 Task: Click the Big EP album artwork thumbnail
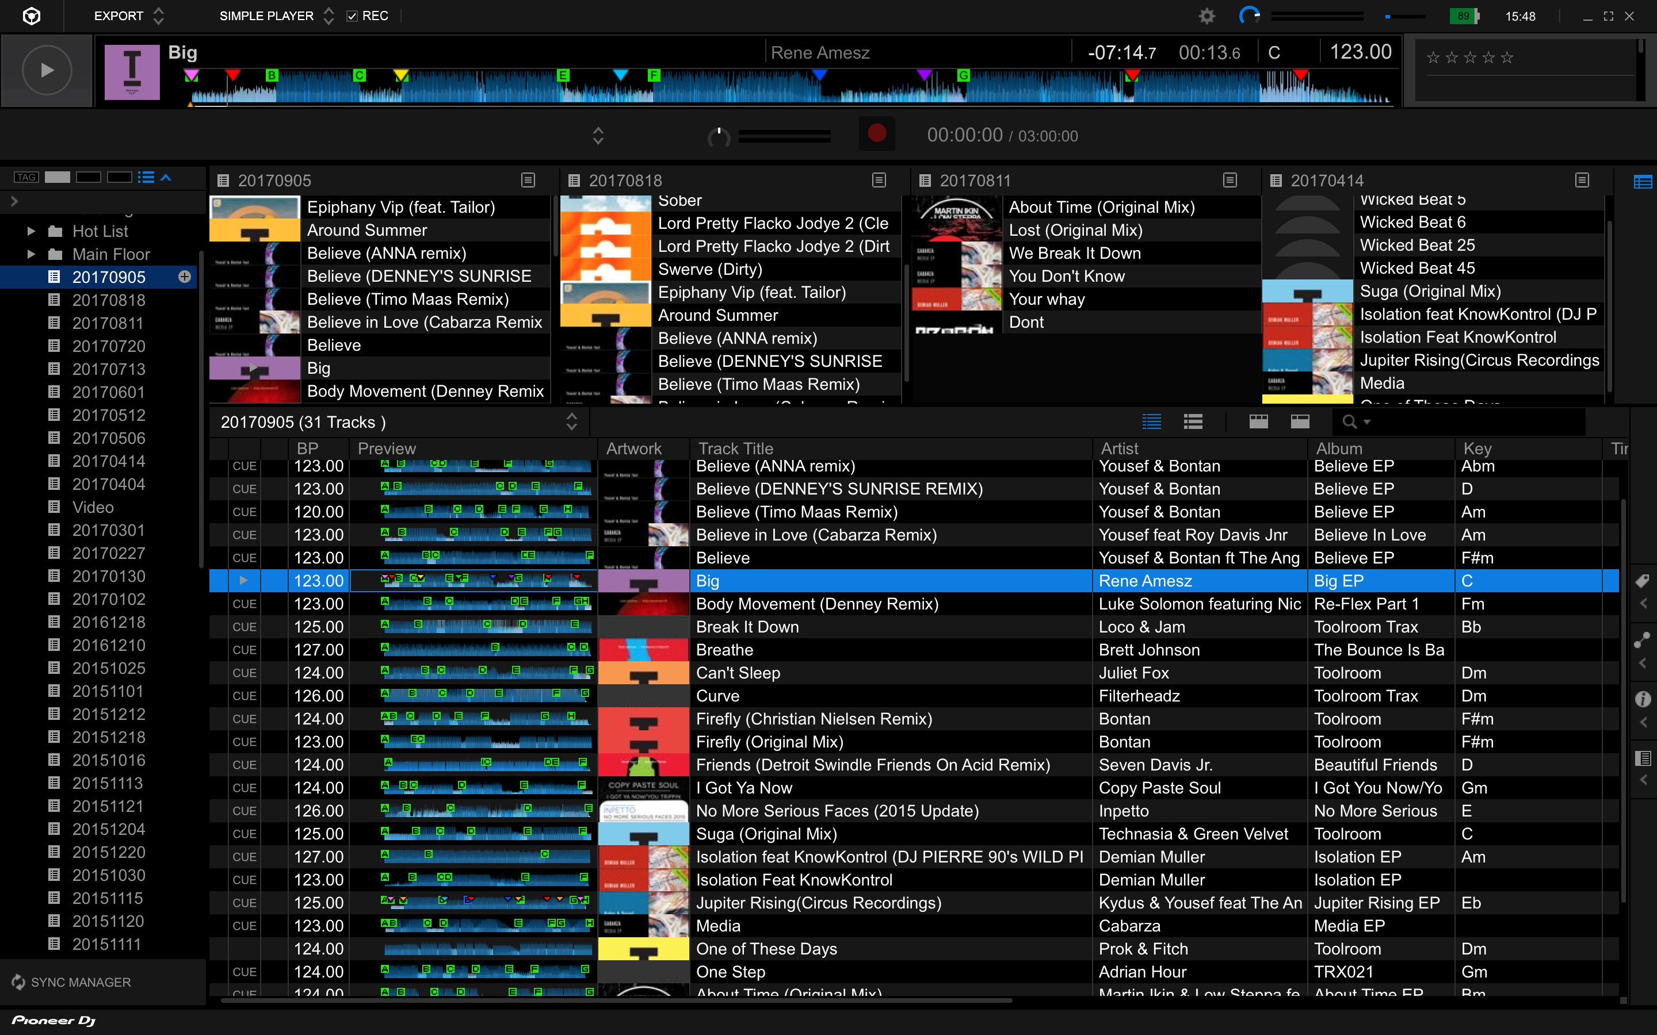coord(643,581)
